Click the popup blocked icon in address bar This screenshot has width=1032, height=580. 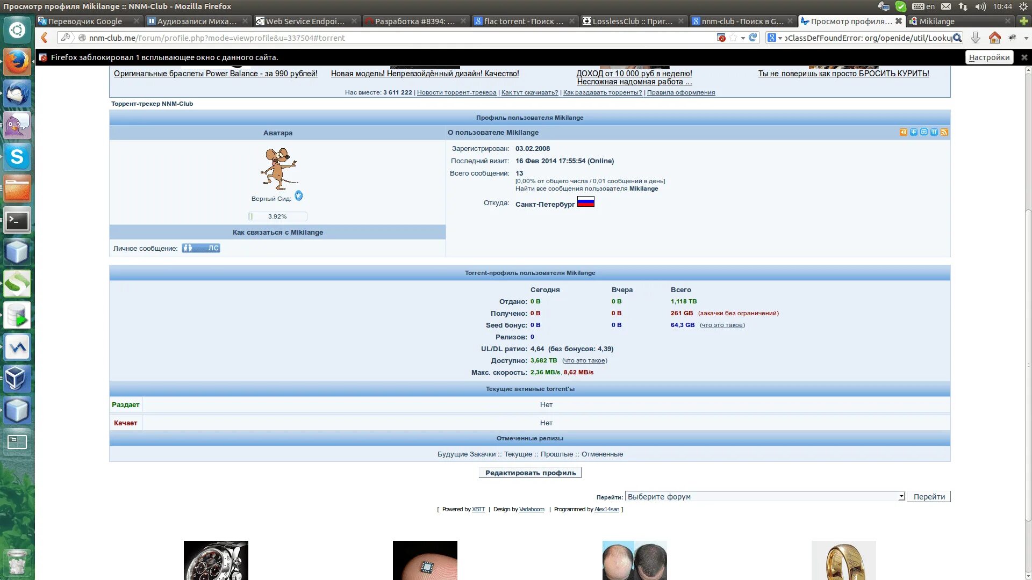[721, 38]
